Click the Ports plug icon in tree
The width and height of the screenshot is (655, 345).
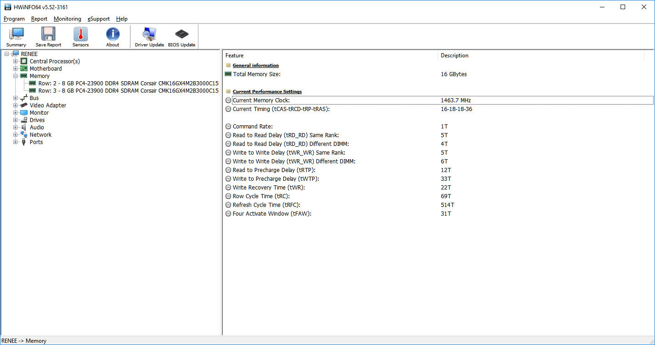(x=24, y=142)
